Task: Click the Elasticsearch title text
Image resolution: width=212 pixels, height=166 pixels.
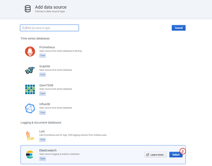Action: pyautogui.click(x=48, y=150)
